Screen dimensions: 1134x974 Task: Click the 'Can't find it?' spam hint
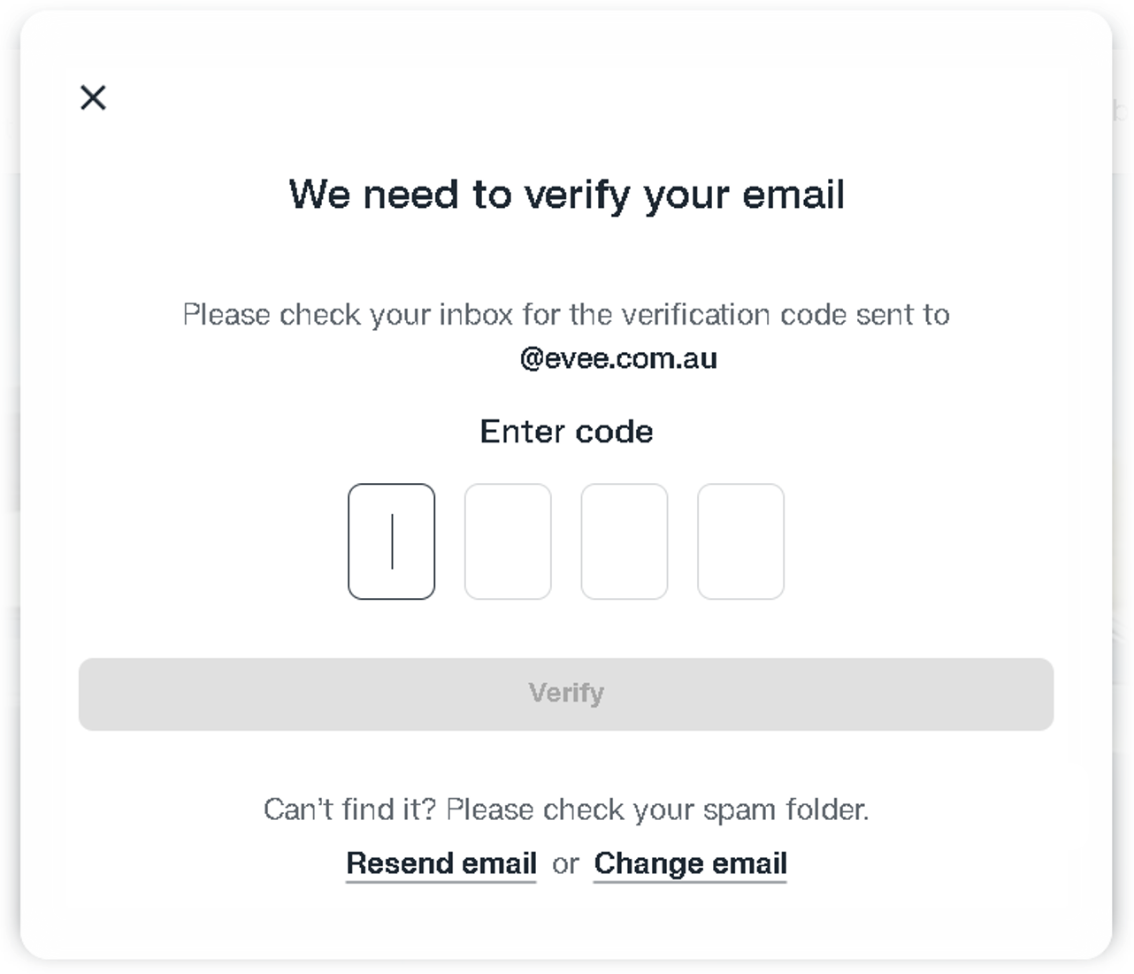[x=566, y=809]
